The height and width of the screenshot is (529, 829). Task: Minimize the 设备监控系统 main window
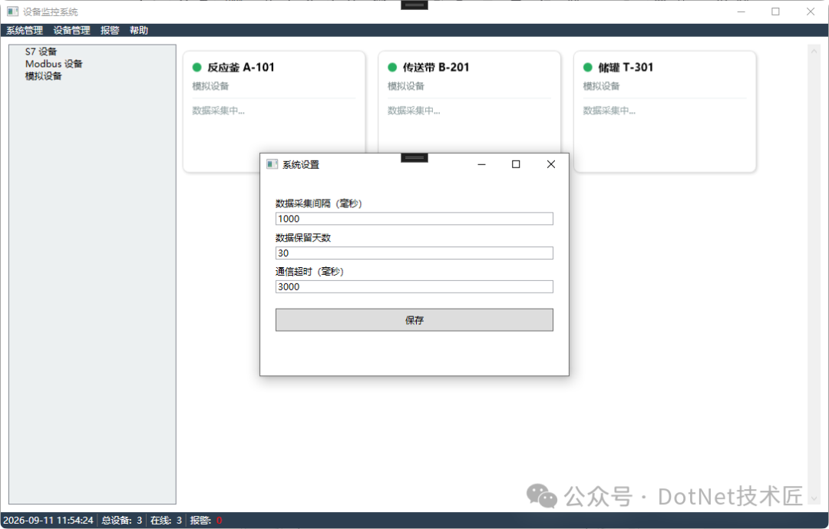coord(741,12)
